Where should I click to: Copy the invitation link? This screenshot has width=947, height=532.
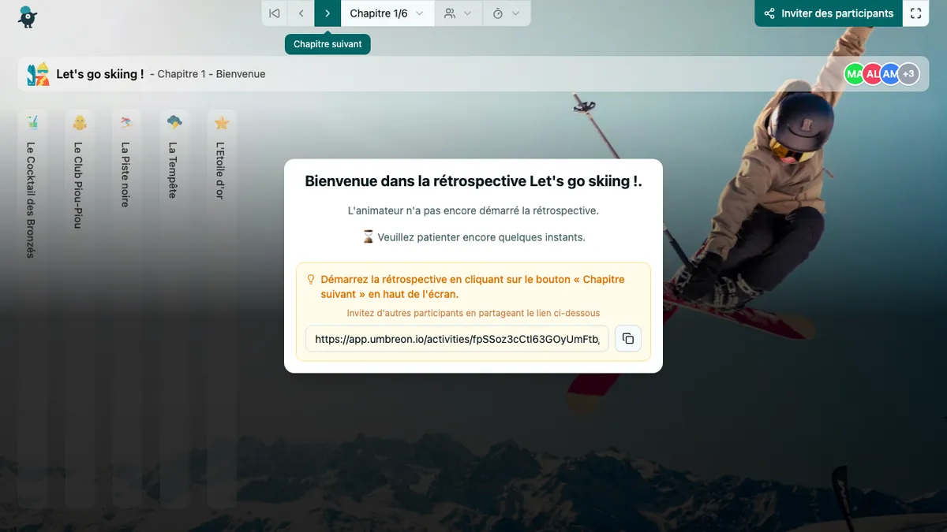tap(627, 338)
